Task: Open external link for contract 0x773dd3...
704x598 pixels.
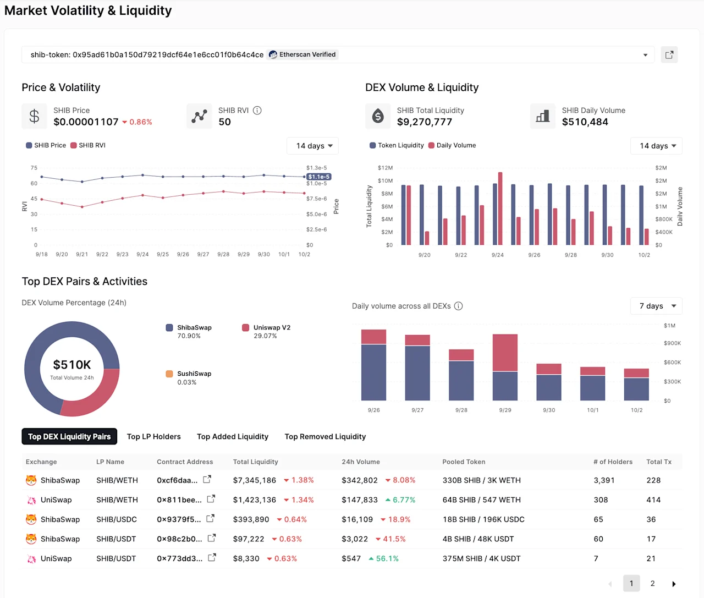Action: [212, 558]
